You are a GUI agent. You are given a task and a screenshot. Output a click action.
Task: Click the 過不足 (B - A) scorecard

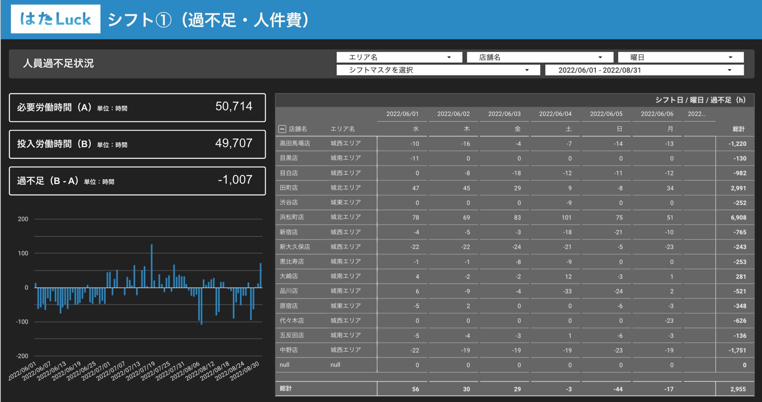tap(138, 181)
